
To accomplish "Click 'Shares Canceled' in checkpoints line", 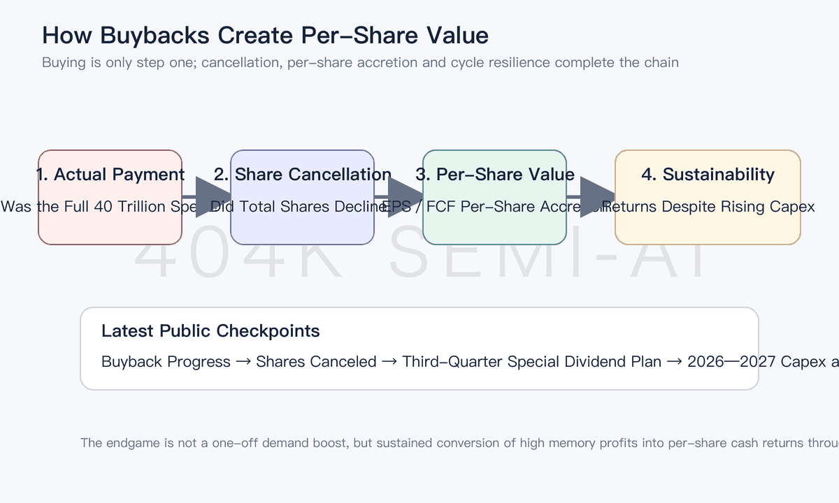I will [x=316, y=362].
